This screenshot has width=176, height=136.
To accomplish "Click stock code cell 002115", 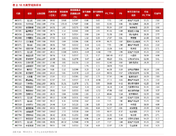I will coord(18,84).
